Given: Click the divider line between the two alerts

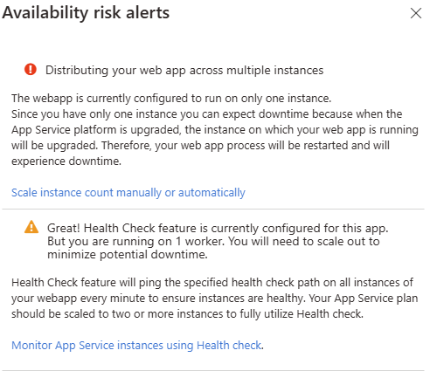Looking at the screenshot, I should pyautogui.click(x=213, y=209).
